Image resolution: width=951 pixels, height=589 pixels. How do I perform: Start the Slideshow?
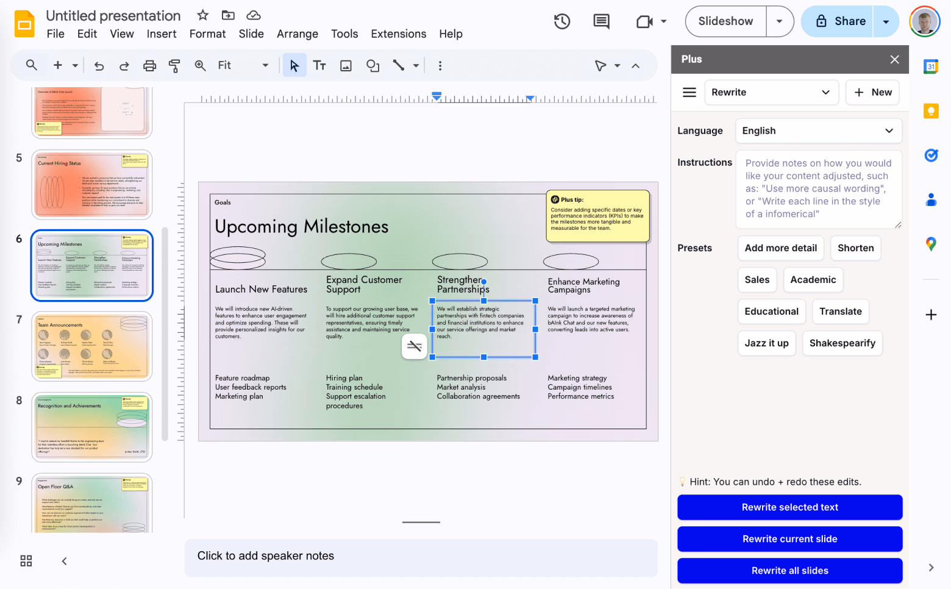point(725,21)
